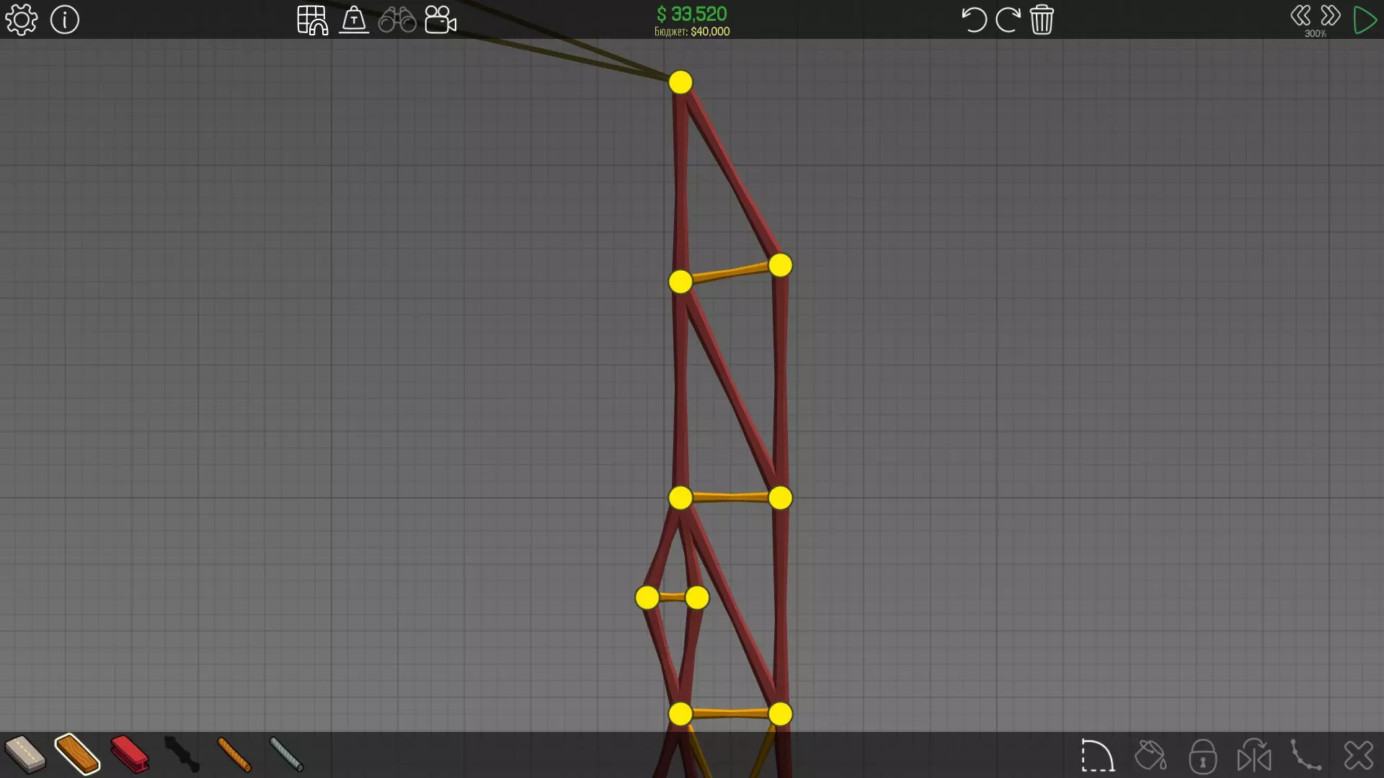This screenshot has height=778, width=1384.
Task: Start simulation with green play button
Action: tap(1365, 20)
